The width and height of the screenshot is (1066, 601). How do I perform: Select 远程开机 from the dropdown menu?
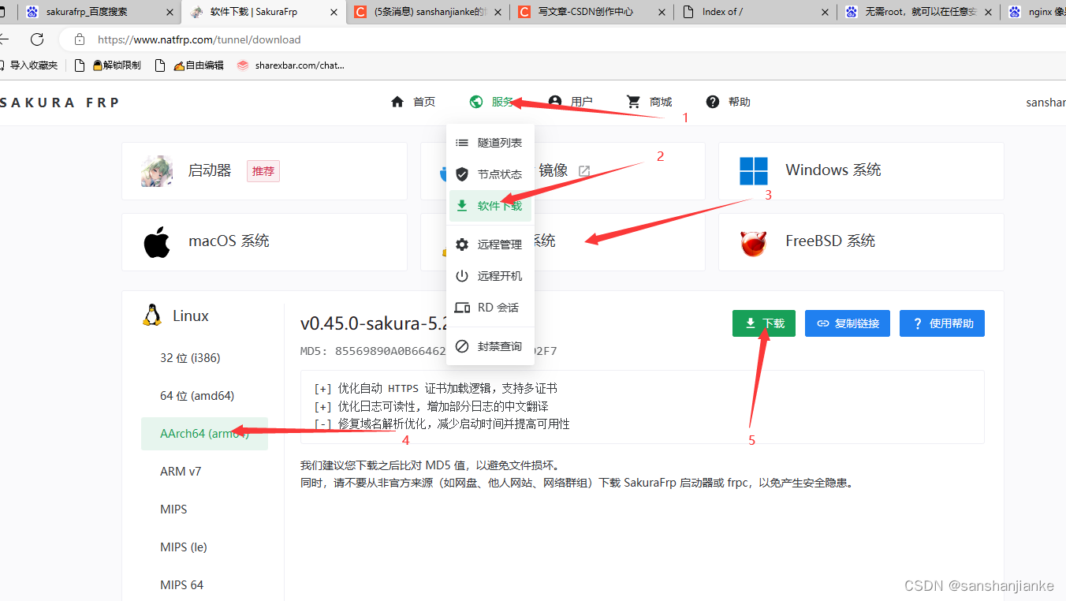pyautogui.click(x=490, y=276)
